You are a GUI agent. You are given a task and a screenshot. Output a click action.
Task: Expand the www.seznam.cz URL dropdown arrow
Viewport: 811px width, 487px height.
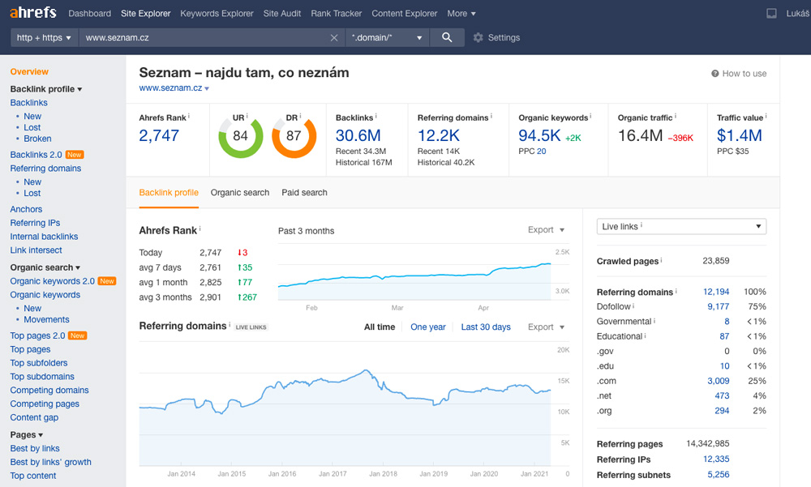[x=207, y=88]
